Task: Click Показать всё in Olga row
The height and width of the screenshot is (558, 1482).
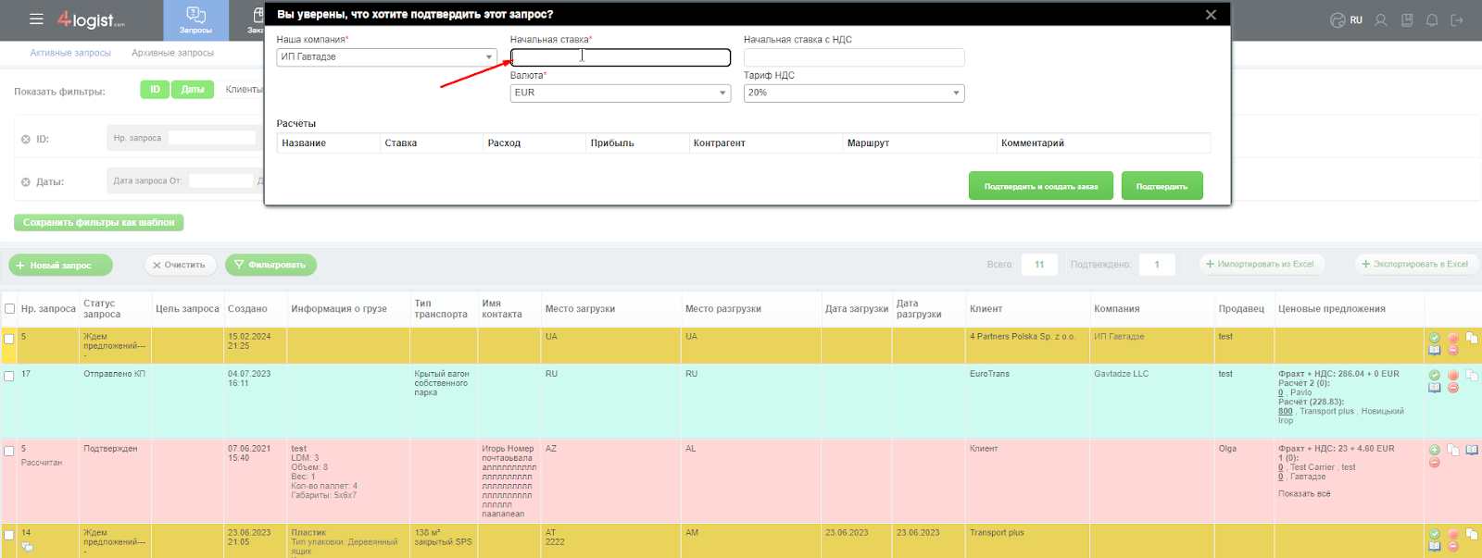Action: (x=1304, y=493)
